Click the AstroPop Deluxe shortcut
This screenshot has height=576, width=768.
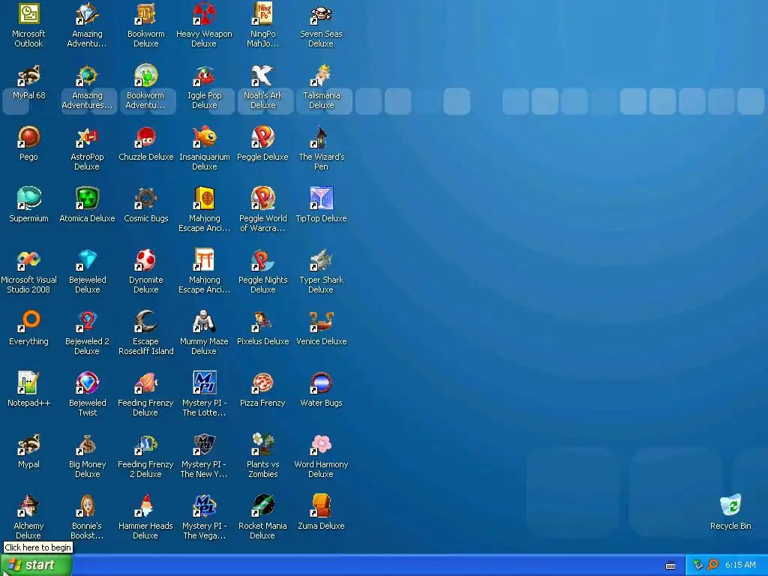(x=87, y=136)
